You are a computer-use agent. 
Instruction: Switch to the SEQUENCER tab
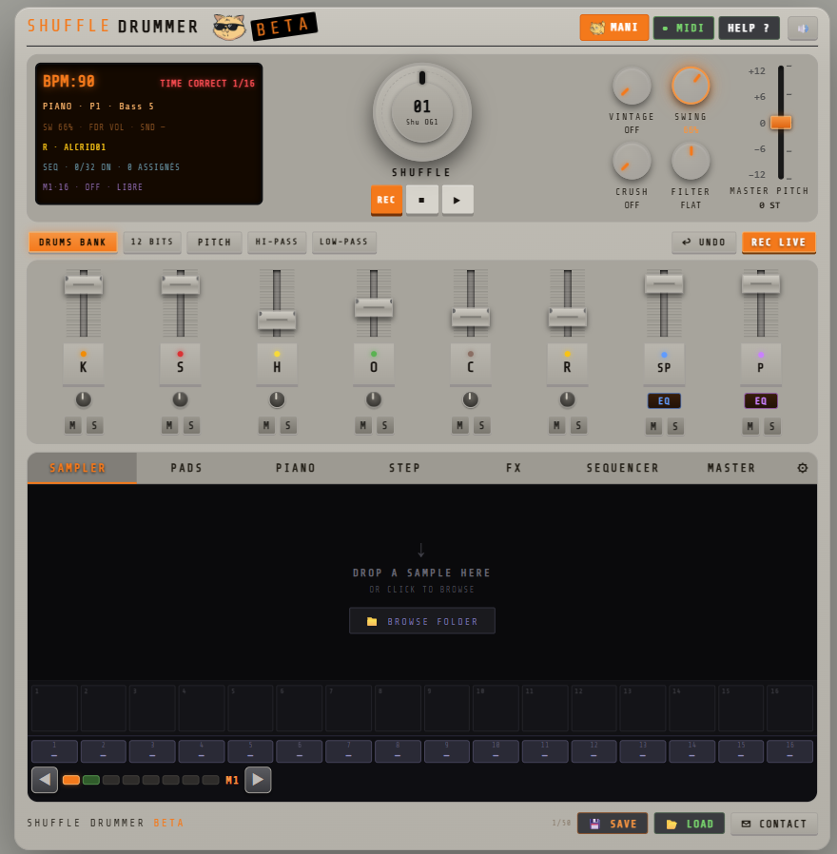coord(622,468)
